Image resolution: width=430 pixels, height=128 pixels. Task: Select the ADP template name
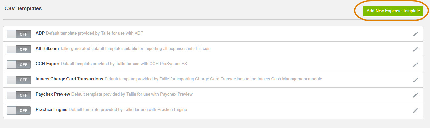[40, 33]
